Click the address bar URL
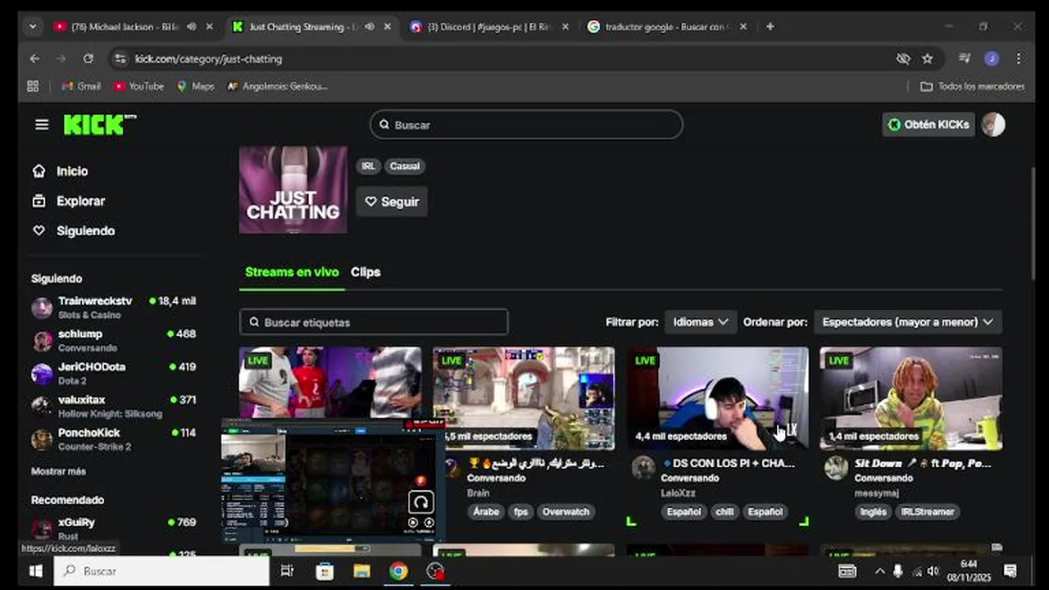Viewport: 1049px width, 590px height. tap(208, 59)
